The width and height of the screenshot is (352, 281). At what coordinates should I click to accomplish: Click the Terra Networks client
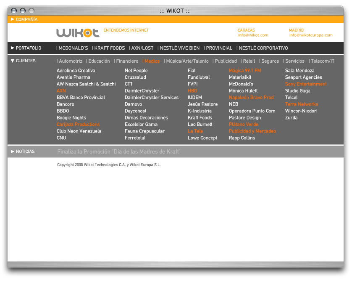302,104
